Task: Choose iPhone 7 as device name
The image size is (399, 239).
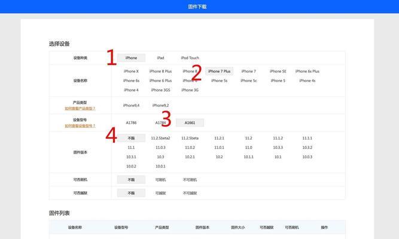Action: tap(249, 71)
